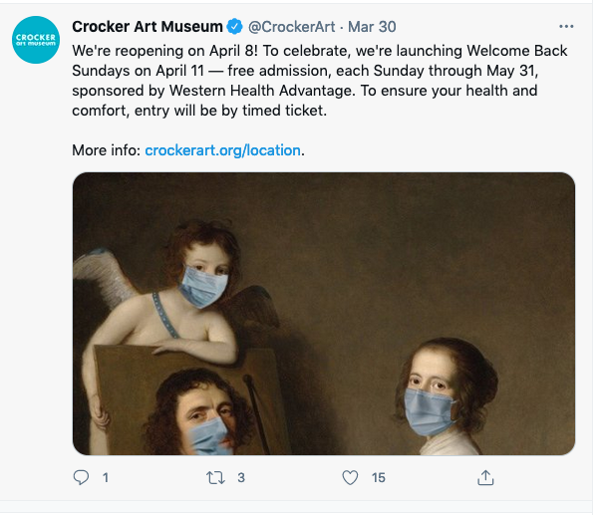Like the tweet with the heart icon
The image size is (605, 515).
point(350,478)
